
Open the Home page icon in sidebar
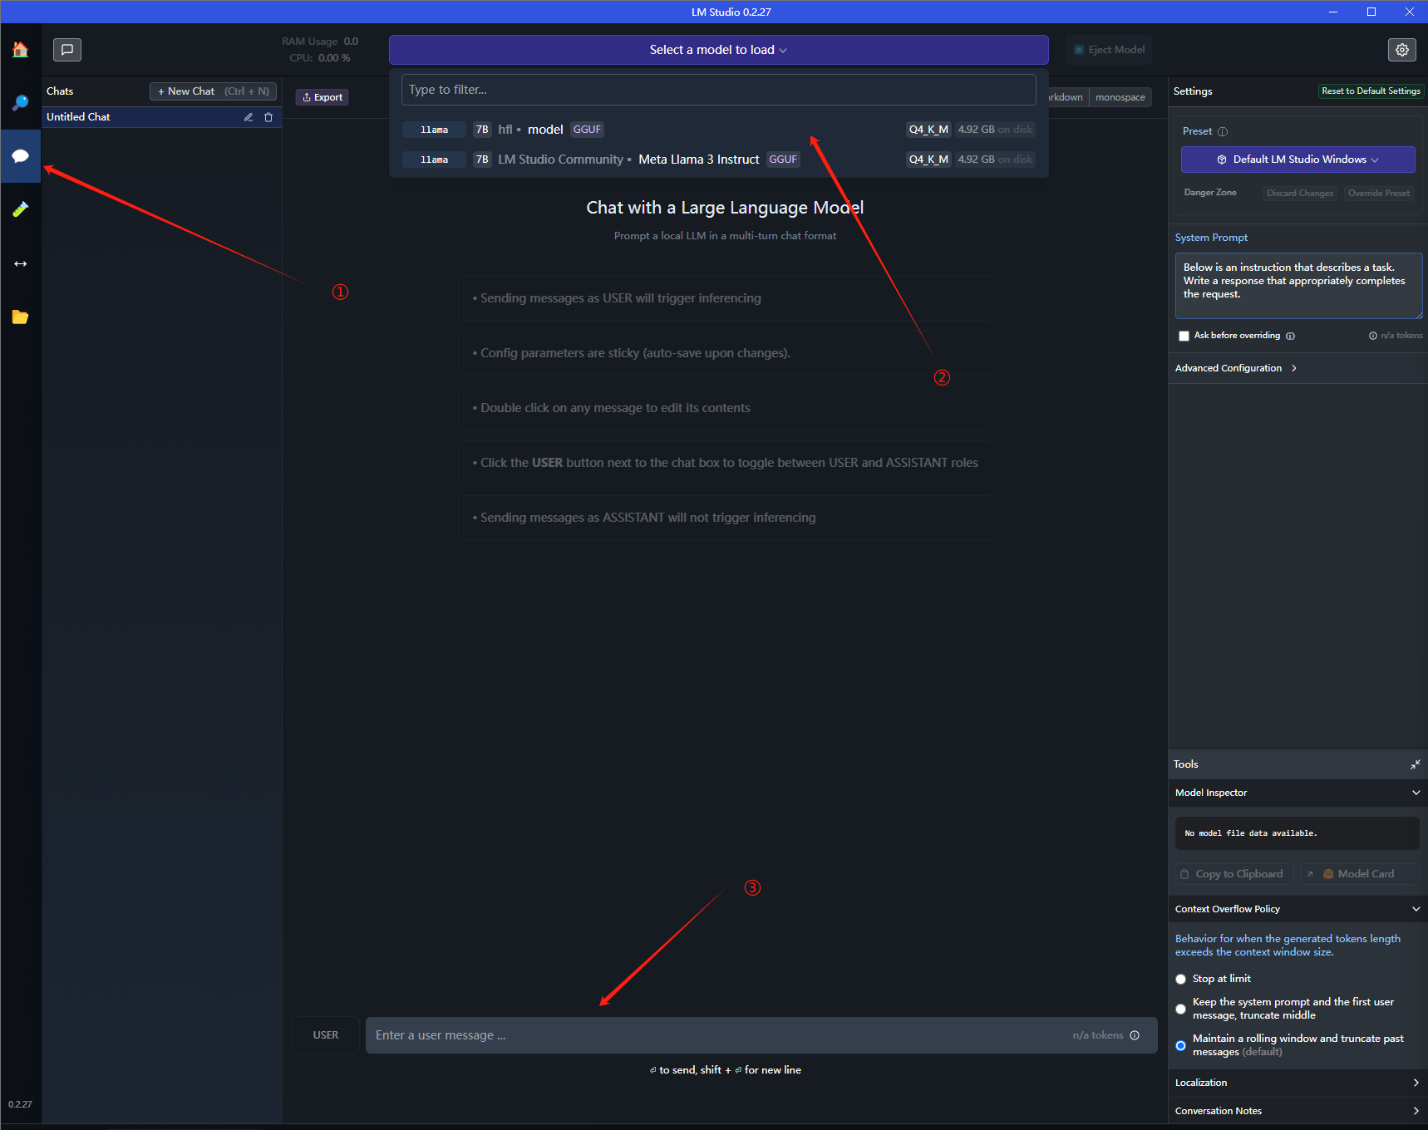(x=20, y=50)
